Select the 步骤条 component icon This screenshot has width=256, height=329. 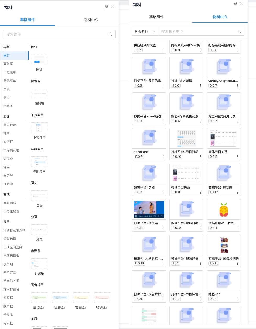coord(39,264)
